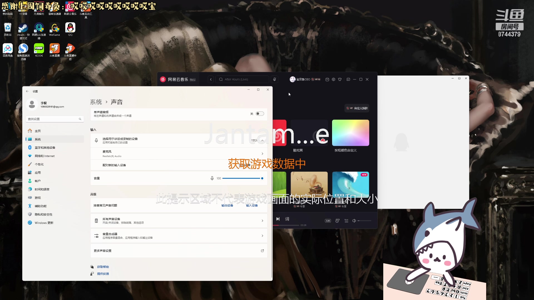
Task: Skip to the next track
Action: [278, 219]
